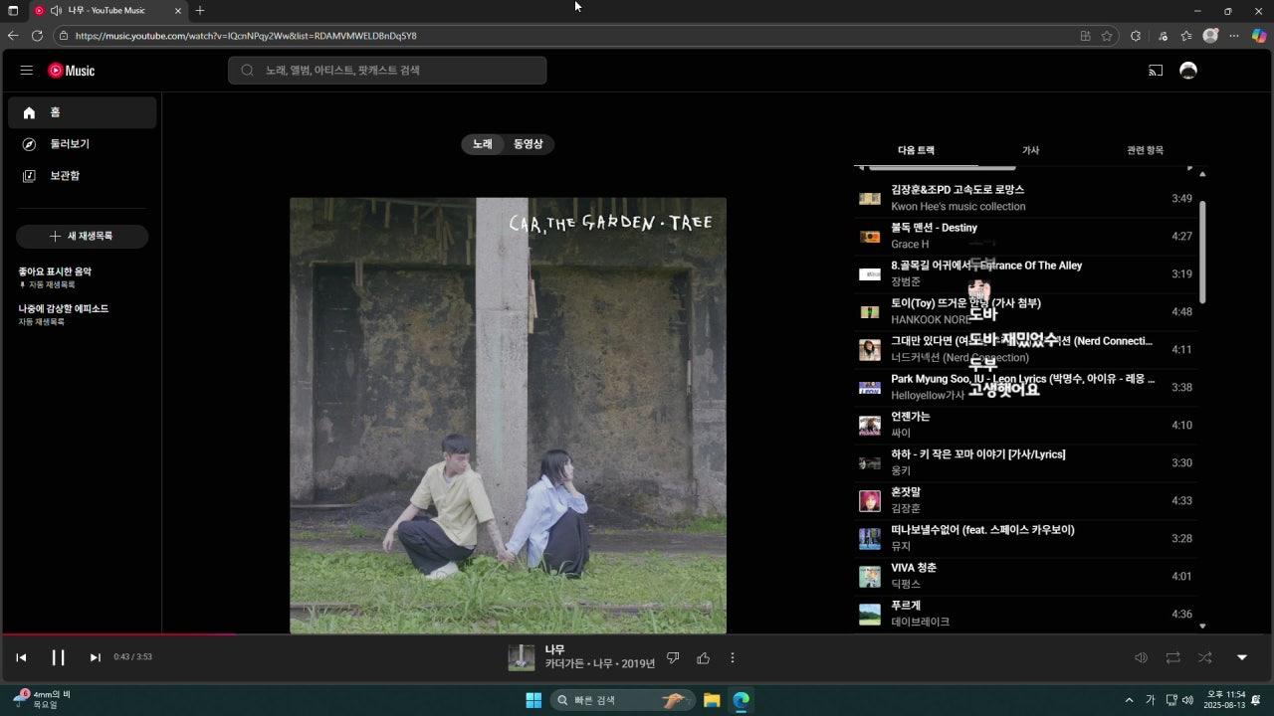Screen dimensions: 1274x716
Task: Play VIVA 청춘 by 딕펑스
Action: tap(1026, 576)
